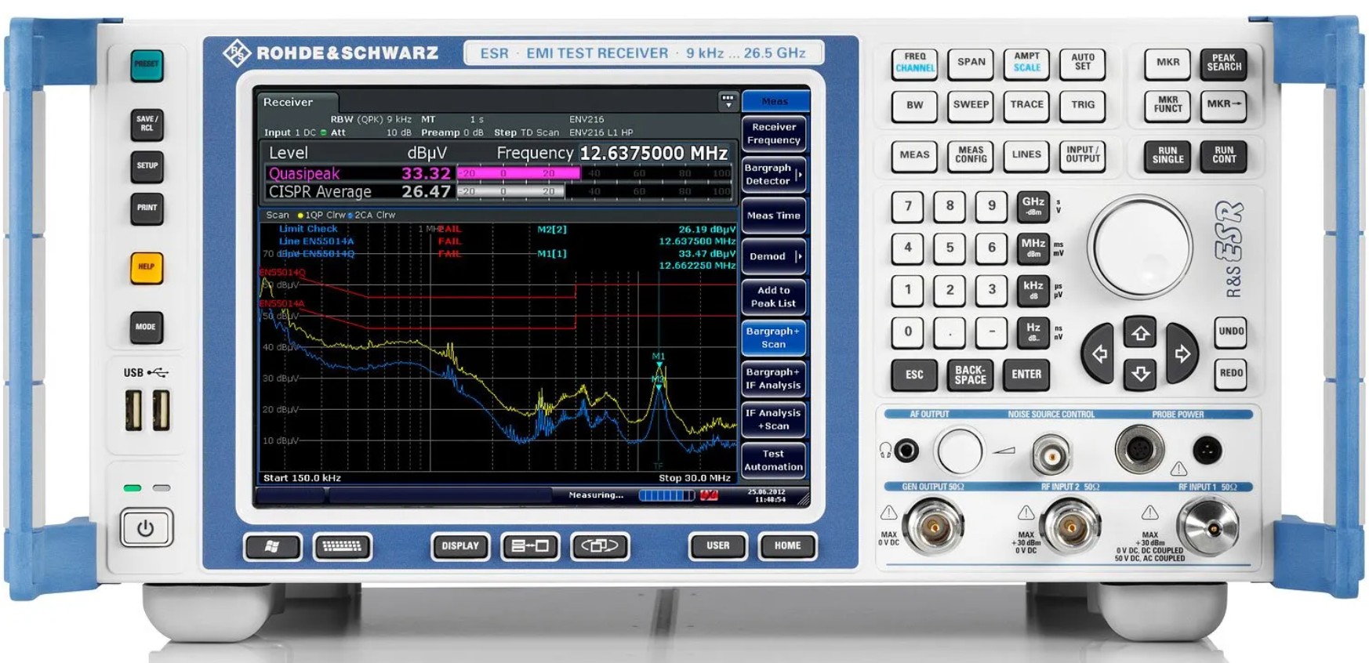Open the Test Automation softkey
1369x663 pixels.
(774, 460)
